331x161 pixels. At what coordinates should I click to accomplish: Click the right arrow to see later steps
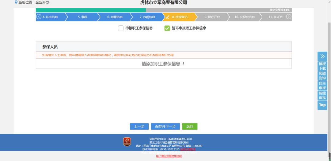[289, 17]
